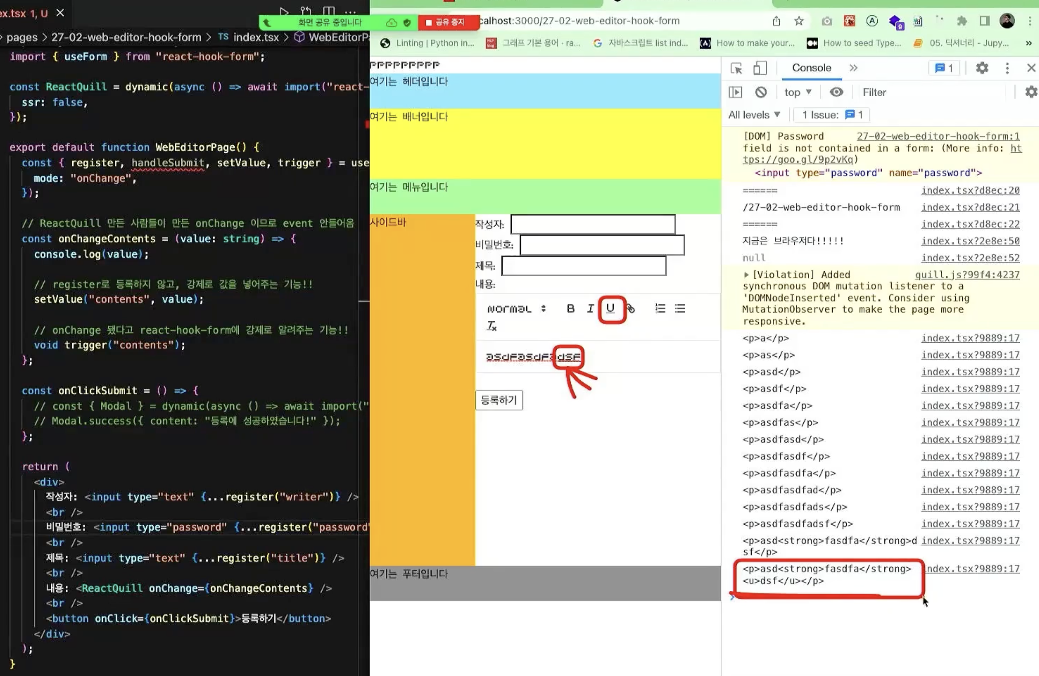Open DevTools settings gear

[982, 68]
